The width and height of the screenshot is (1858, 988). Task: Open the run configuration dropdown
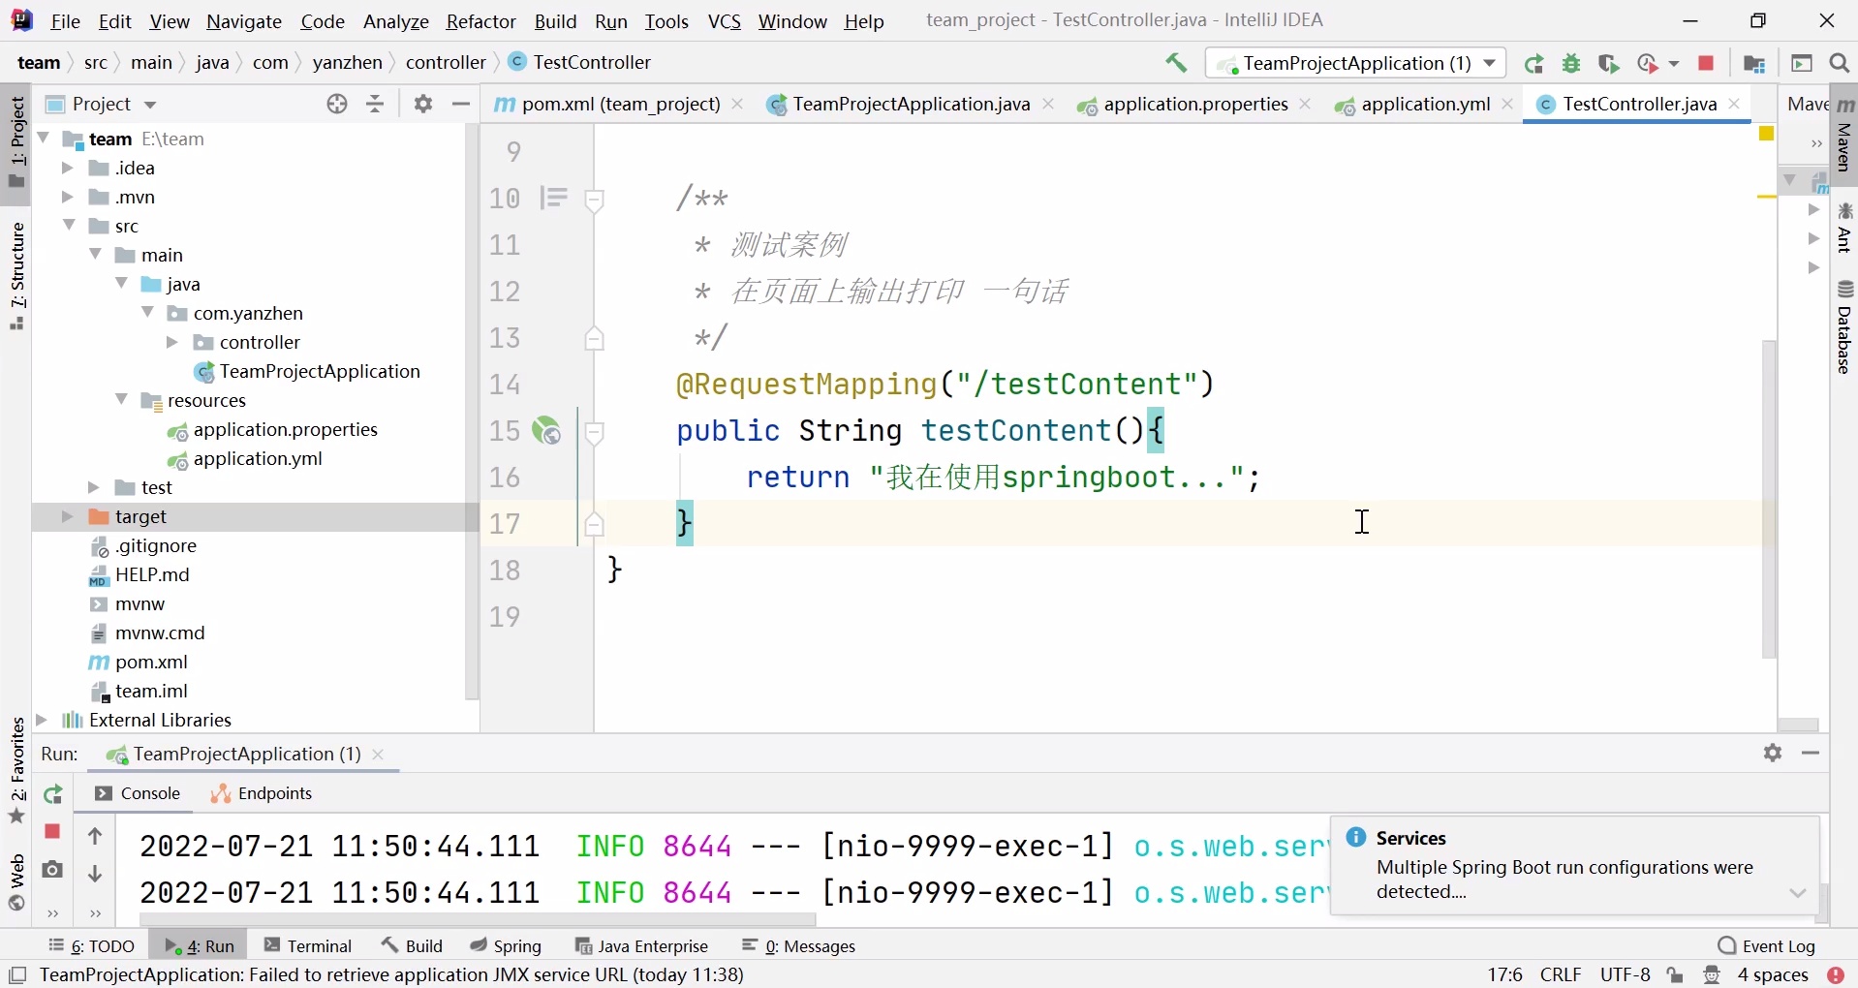point(1491,64)
